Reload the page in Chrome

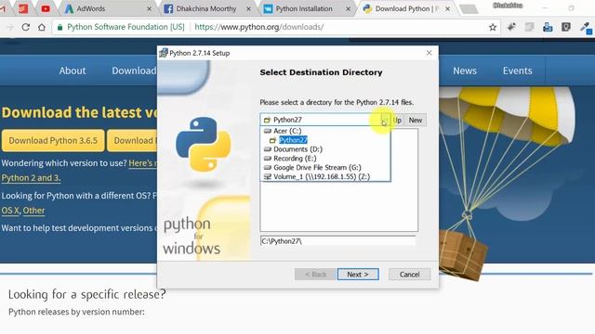[25, 27]
